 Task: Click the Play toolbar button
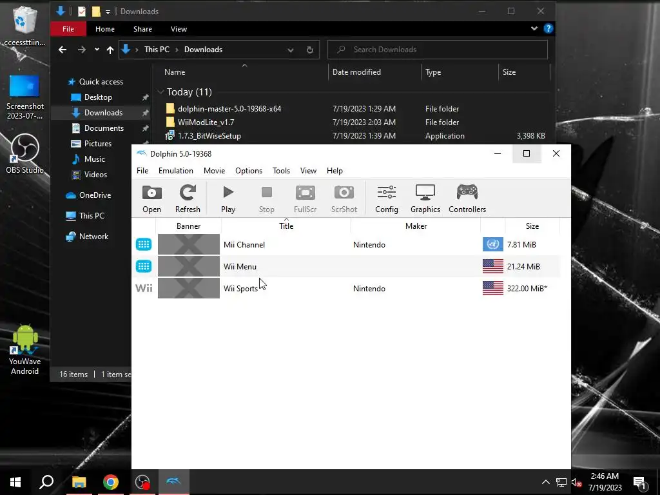click(x=228, y=199)
